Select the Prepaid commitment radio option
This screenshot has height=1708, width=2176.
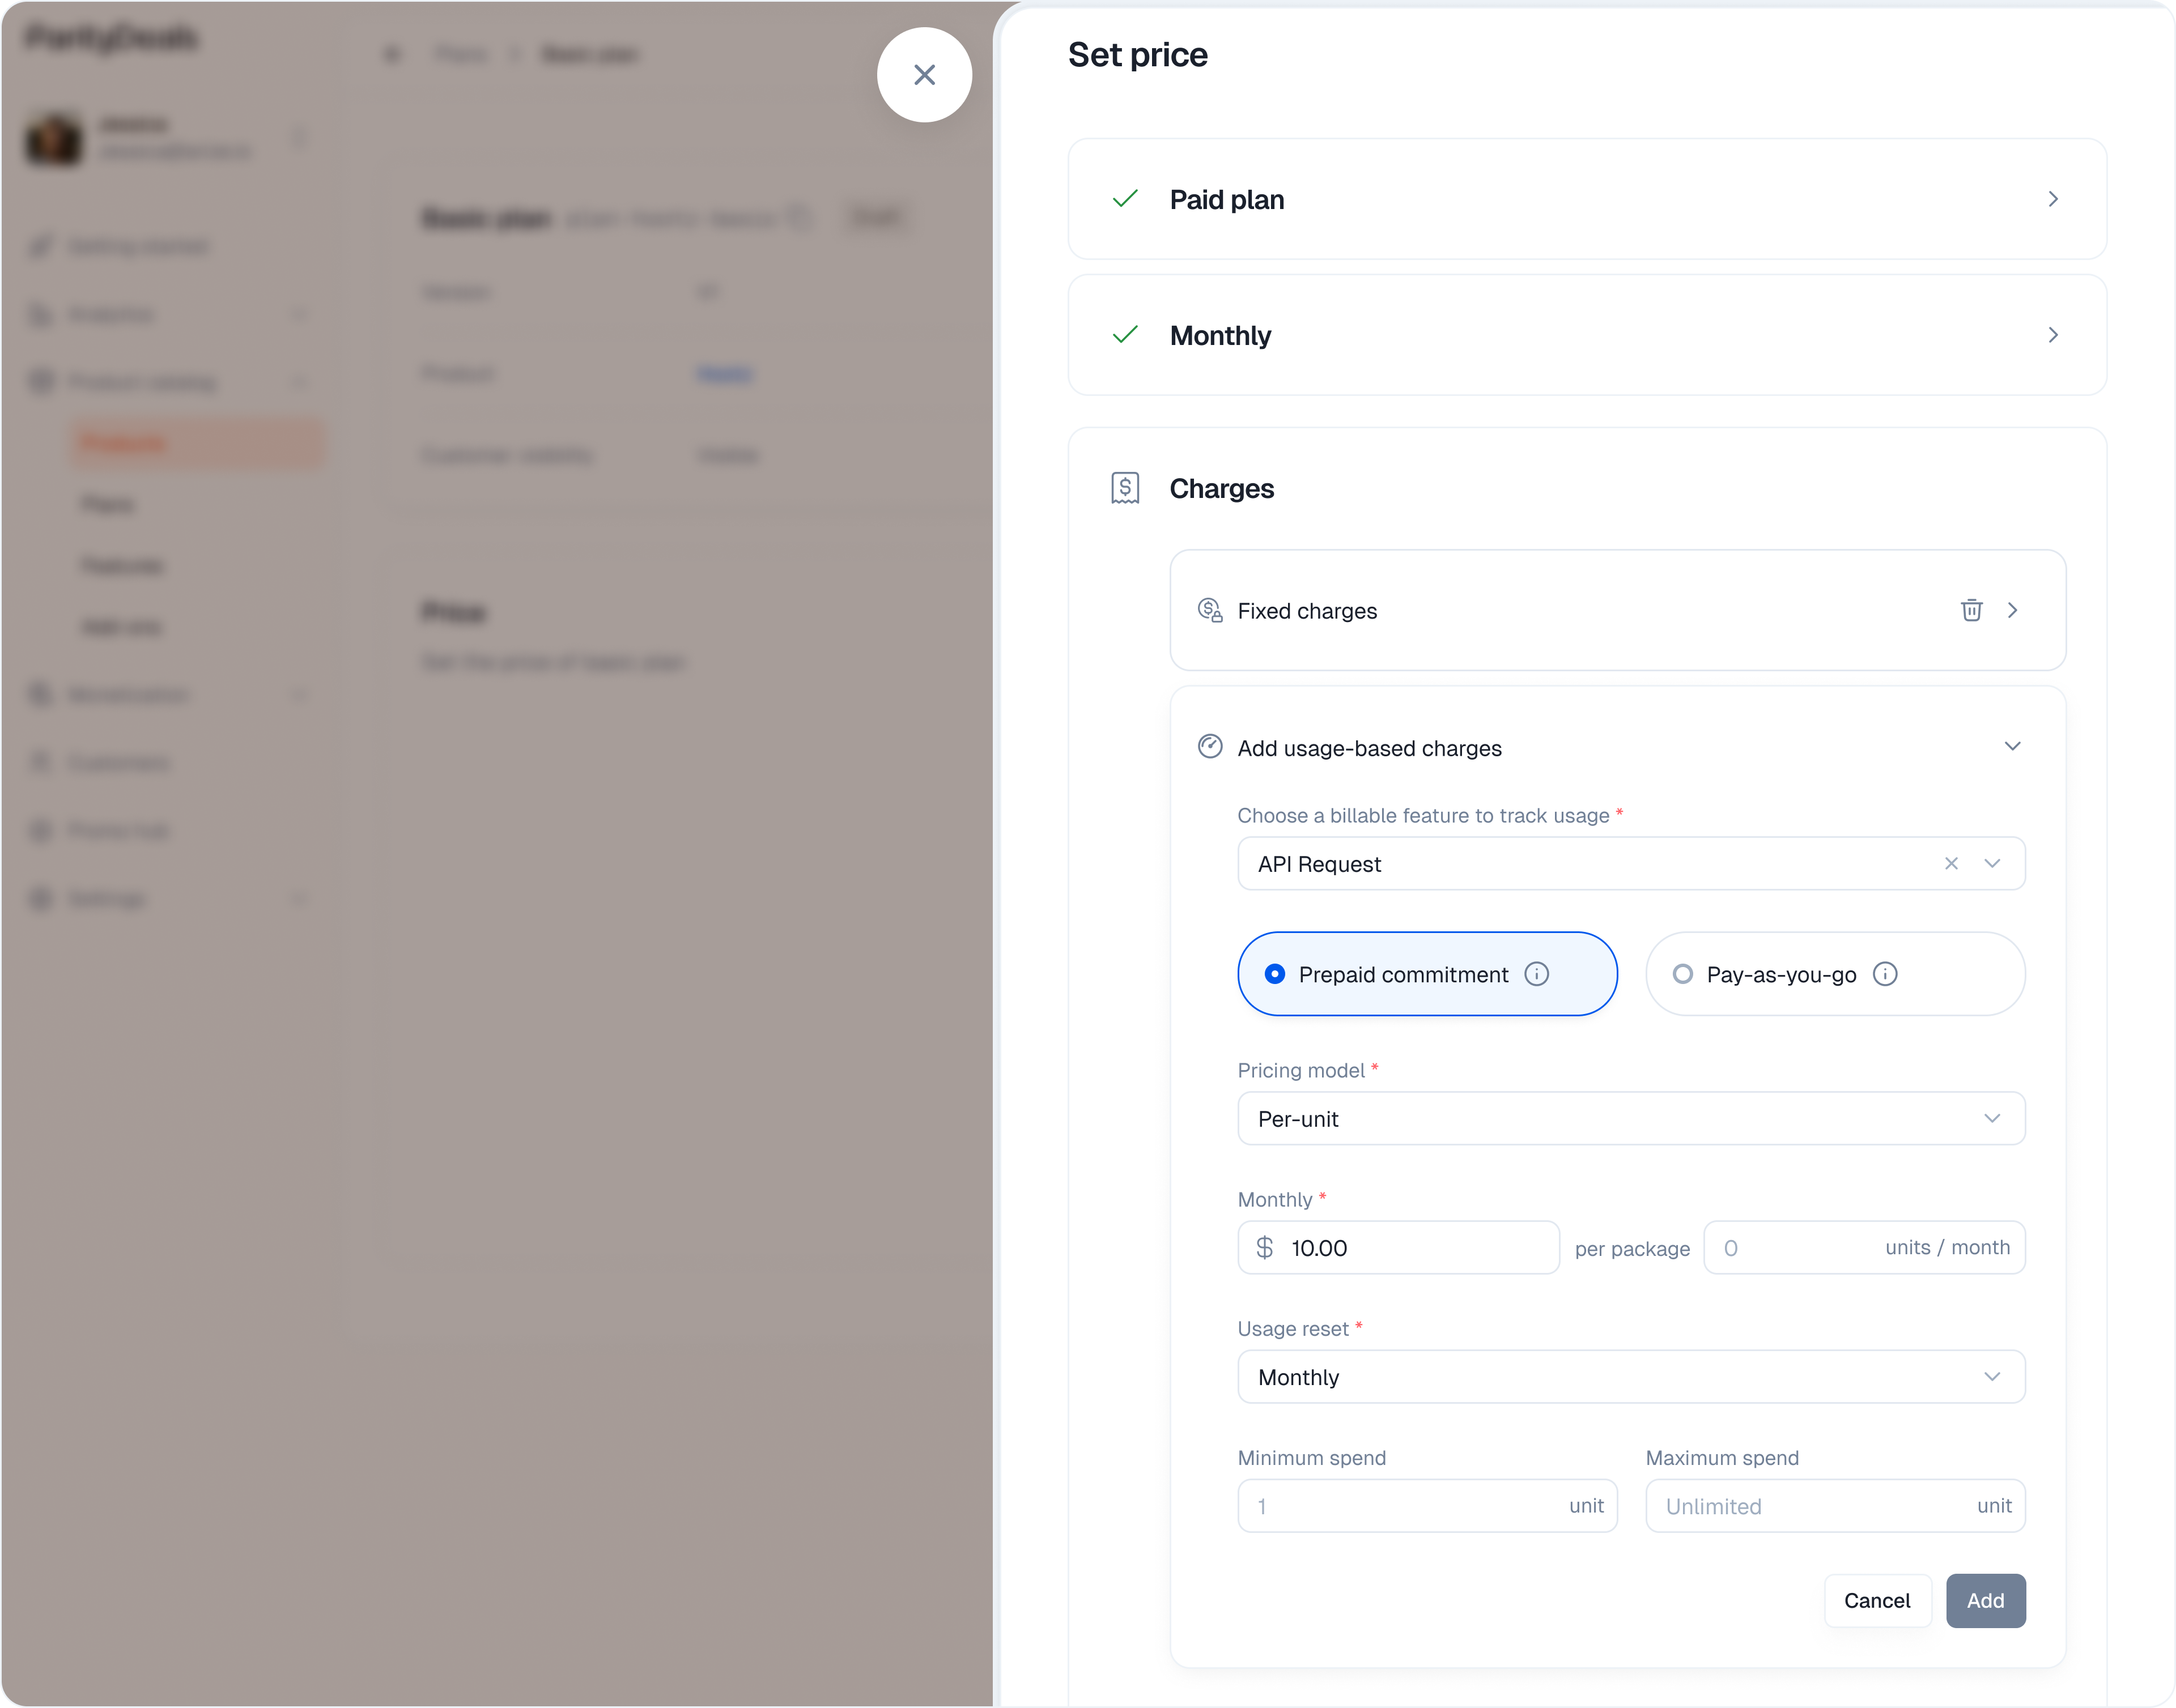pos(1275,974)
